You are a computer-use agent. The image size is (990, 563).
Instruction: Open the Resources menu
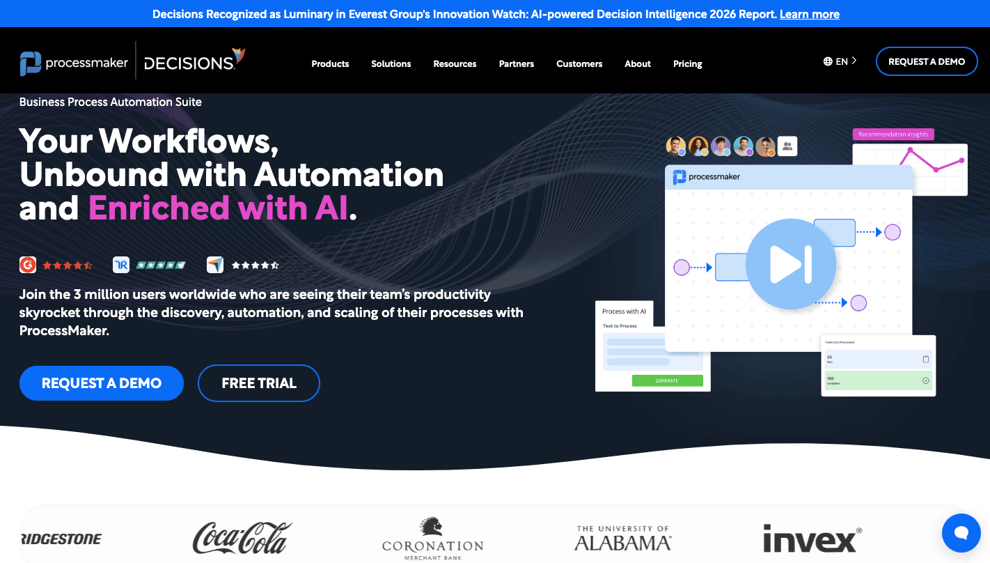(x=455, y=63)
